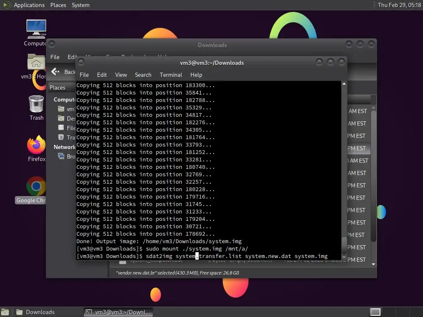Click the line 'position 178692' in terminal
This screenshot has height=317, width=423.
click(145, 234)
